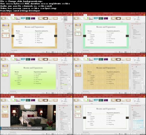The image size is (146, 135).
Task: Open gradient Direction dropdown in green-gradient frame pane
Action: 70,80
